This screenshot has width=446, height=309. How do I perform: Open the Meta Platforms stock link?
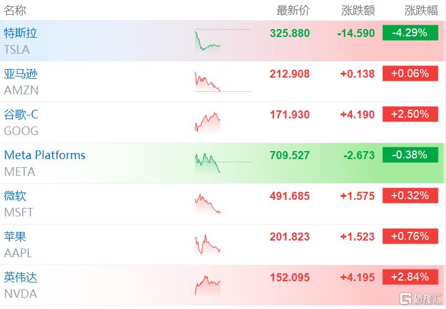click(x=45, y=155)
